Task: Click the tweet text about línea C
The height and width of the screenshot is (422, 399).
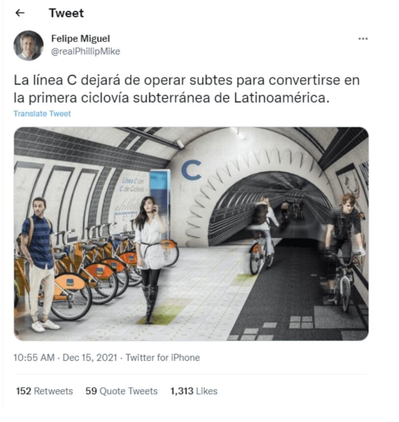Action: tap(186, 89)
